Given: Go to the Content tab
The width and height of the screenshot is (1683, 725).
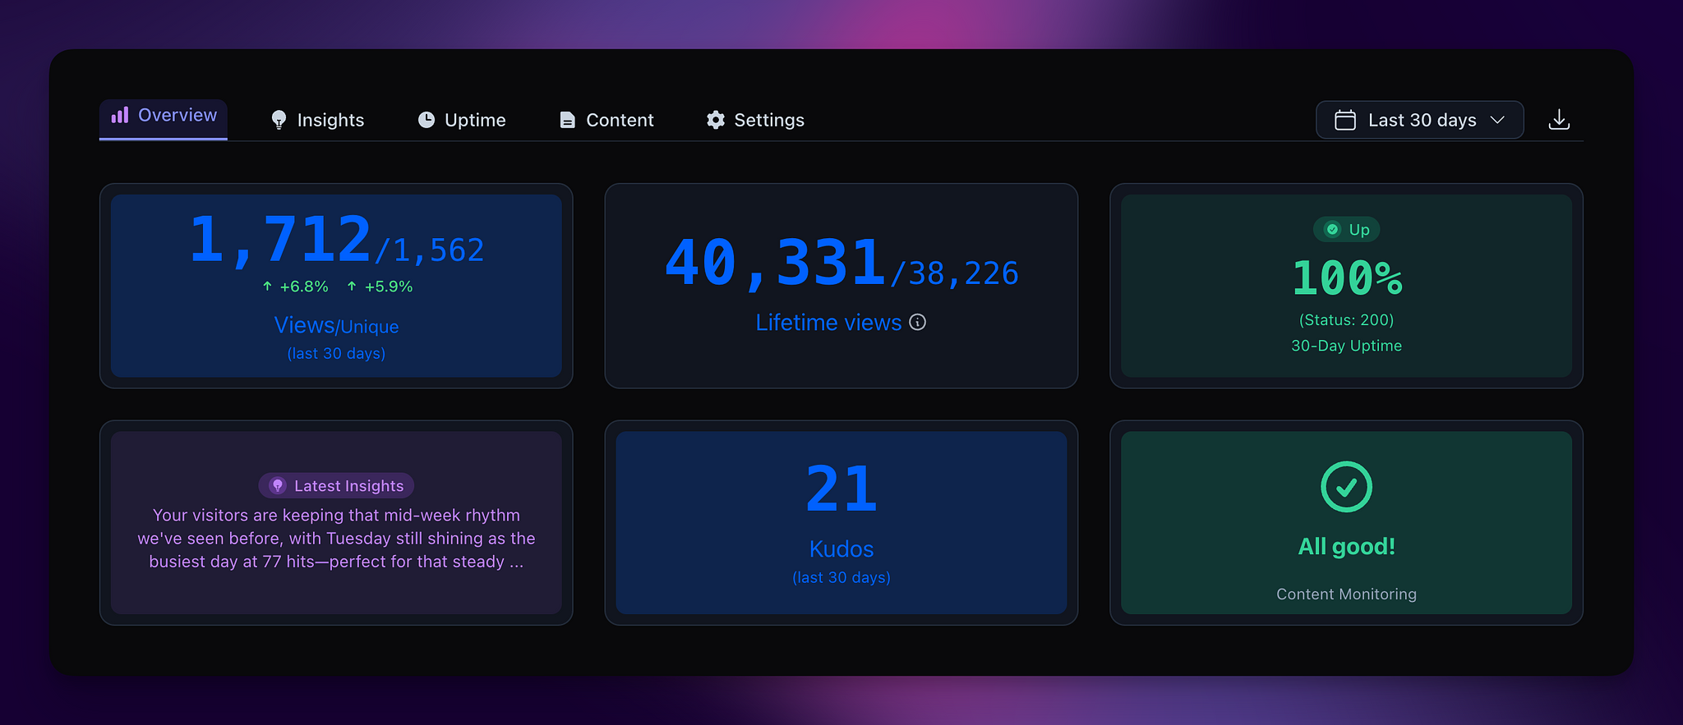Looking at the screenshot, I should pyautogui.click(x=606, y=120).
